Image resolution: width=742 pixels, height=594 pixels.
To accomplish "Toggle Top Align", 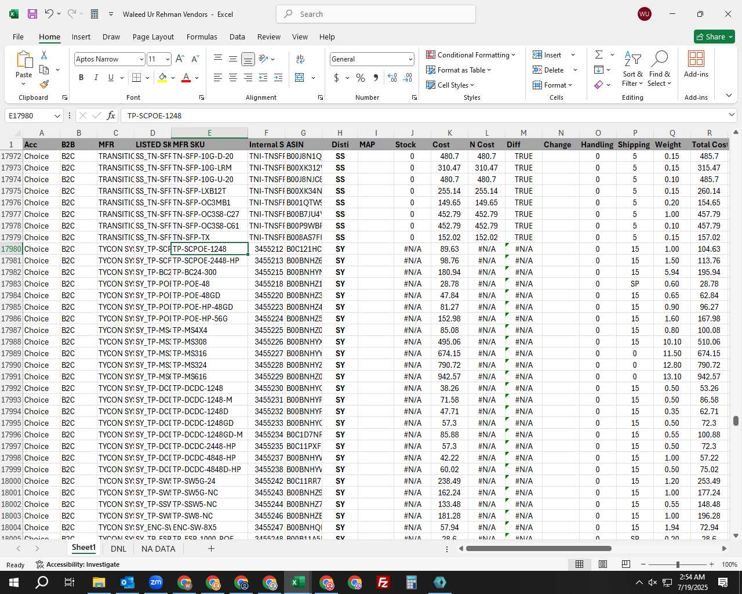I will pos(218,59).
